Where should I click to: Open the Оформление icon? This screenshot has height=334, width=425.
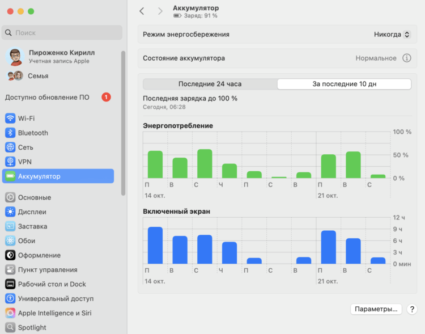tap(10, 255)
